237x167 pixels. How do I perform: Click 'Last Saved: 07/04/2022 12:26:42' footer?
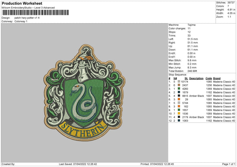pos(78,164)
